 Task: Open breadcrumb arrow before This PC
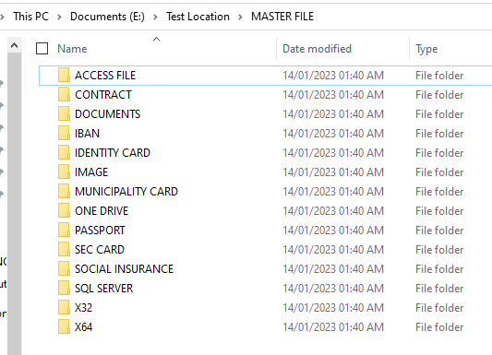[x=2, y=17]
